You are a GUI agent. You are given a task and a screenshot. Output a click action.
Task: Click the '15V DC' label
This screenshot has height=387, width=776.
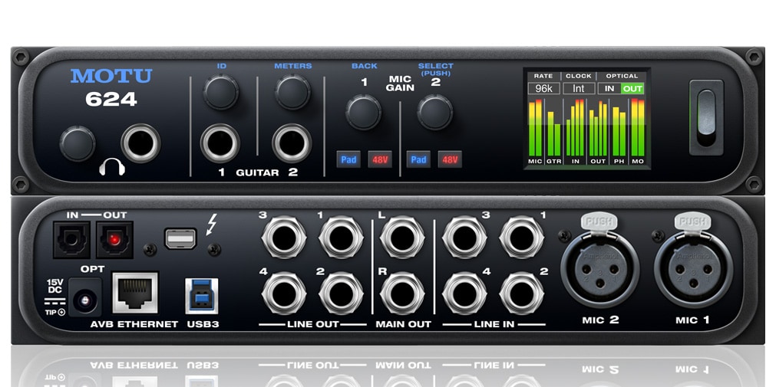pos(55,286)
